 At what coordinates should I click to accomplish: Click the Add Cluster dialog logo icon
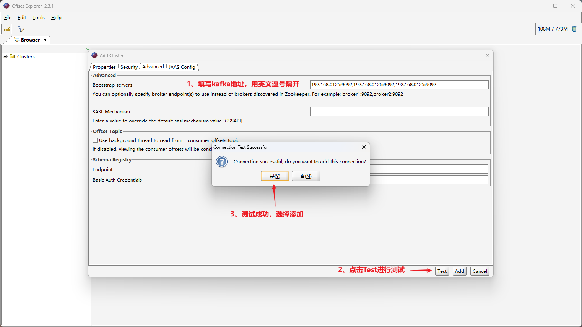[94, 55]
